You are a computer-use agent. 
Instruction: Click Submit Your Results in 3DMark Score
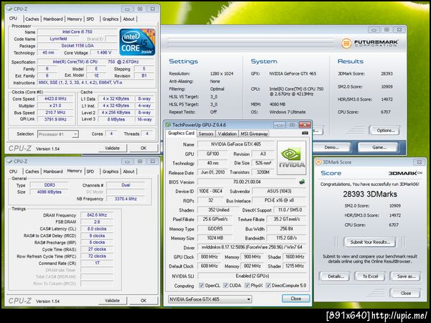(370, 243)
